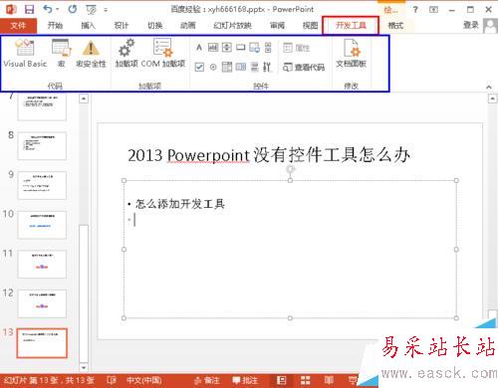Insert an Image control
498x388 pixels.
255,48
